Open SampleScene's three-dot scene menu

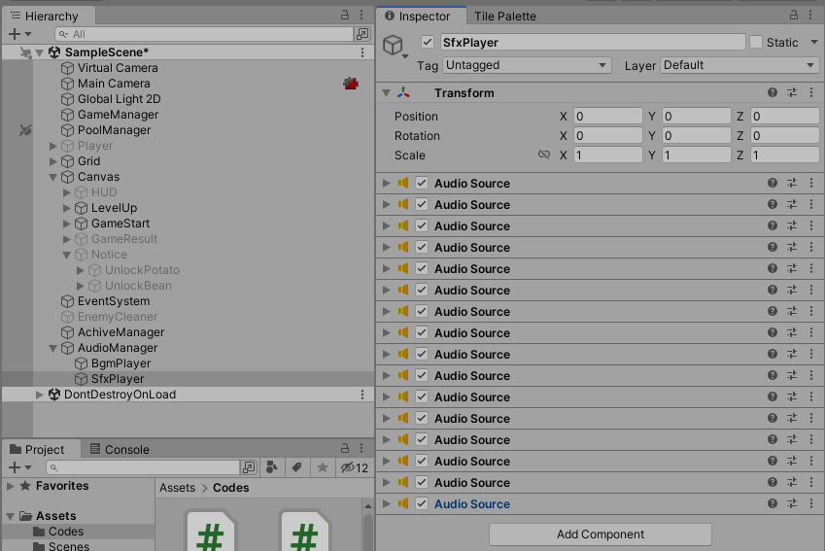pyautogui.click(x=362, y=52)
